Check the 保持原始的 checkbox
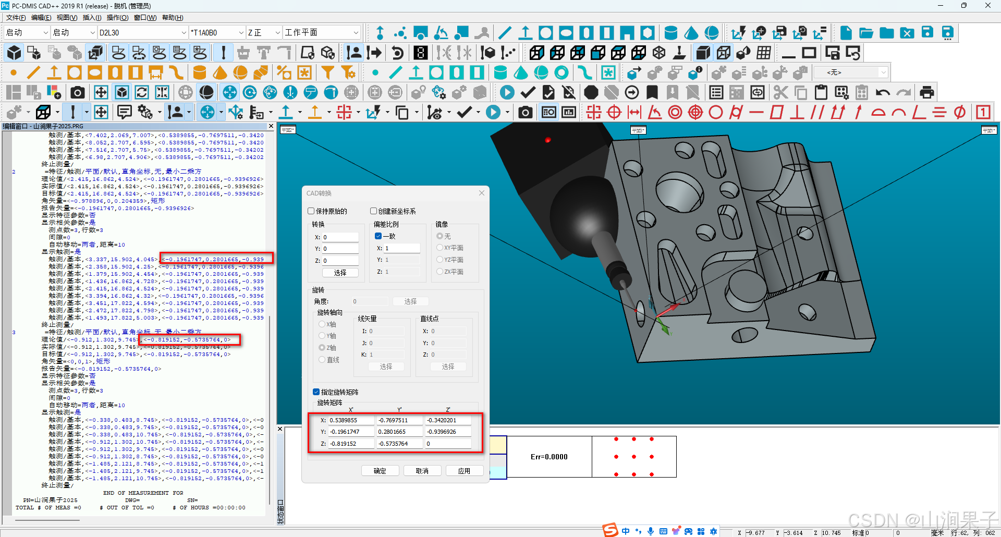Viewport: 1001px width, 537px height. [x=311, y=211]
